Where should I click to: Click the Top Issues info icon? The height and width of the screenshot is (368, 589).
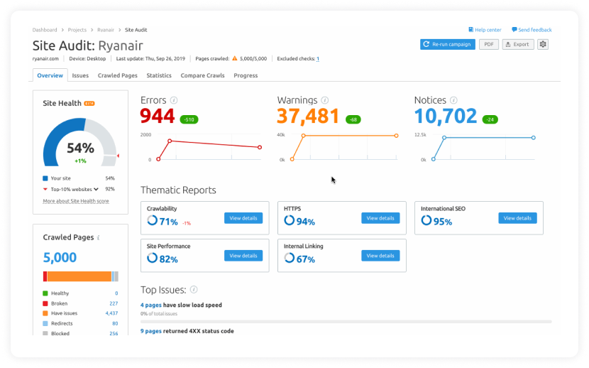(194, 289)
